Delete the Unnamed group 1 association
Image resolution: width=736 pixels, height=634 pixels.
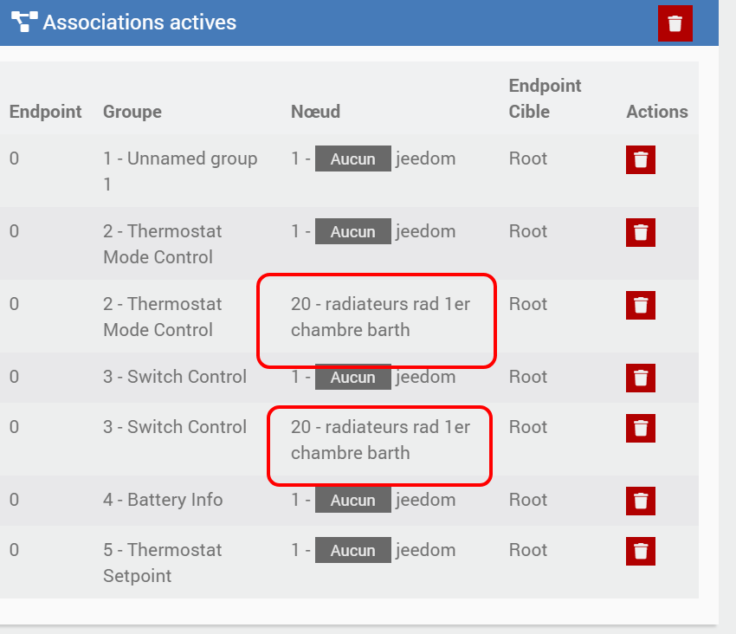click(x=640, y=160)
